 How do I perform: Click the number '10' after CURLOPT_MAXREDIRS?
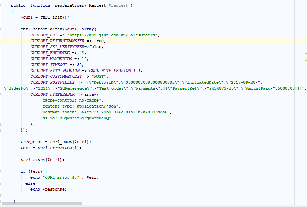84,59
